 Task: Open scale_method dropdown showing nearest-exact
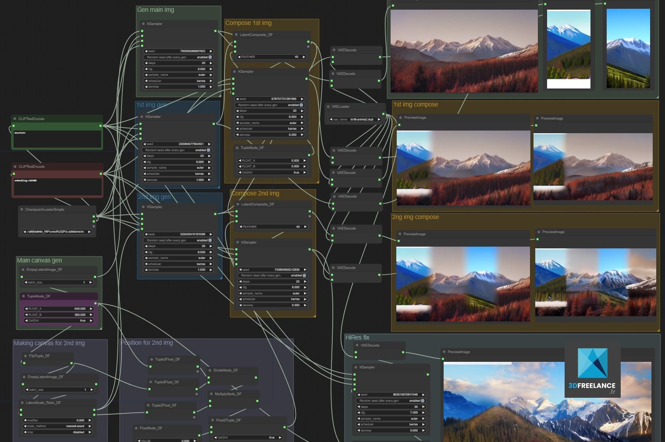[x=57, y=426]
